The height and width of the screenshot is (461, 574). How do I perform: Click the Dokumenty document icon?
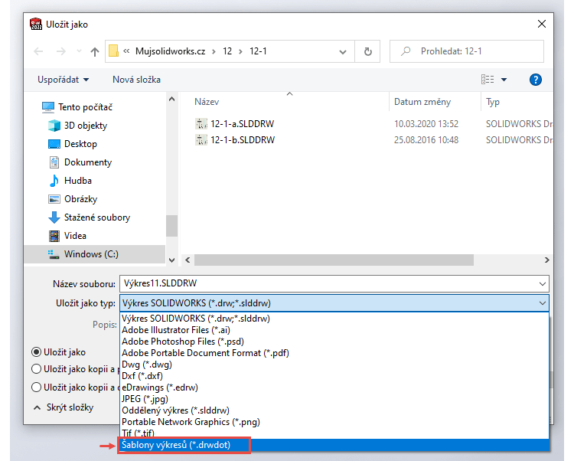coord(54,162)
